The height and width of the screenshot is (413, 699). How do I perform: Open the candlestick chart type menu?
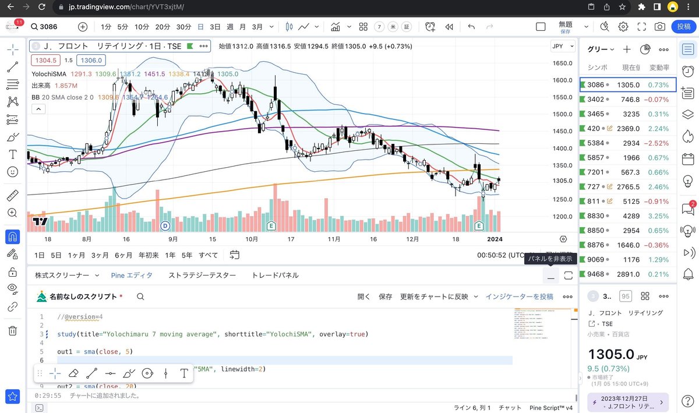tap(290, 27)
